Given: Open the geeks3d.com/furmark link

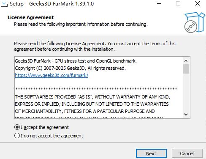Looking at the screenshot, I should coord(51,75).
